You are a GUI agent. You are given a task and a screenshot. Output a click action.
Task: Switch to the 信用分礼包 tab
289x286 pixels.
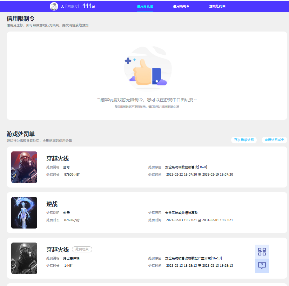click(x=145, y=6)
